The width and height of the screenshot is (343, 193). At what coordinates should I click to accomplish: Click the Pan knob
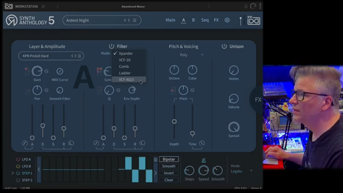[37, 90]
